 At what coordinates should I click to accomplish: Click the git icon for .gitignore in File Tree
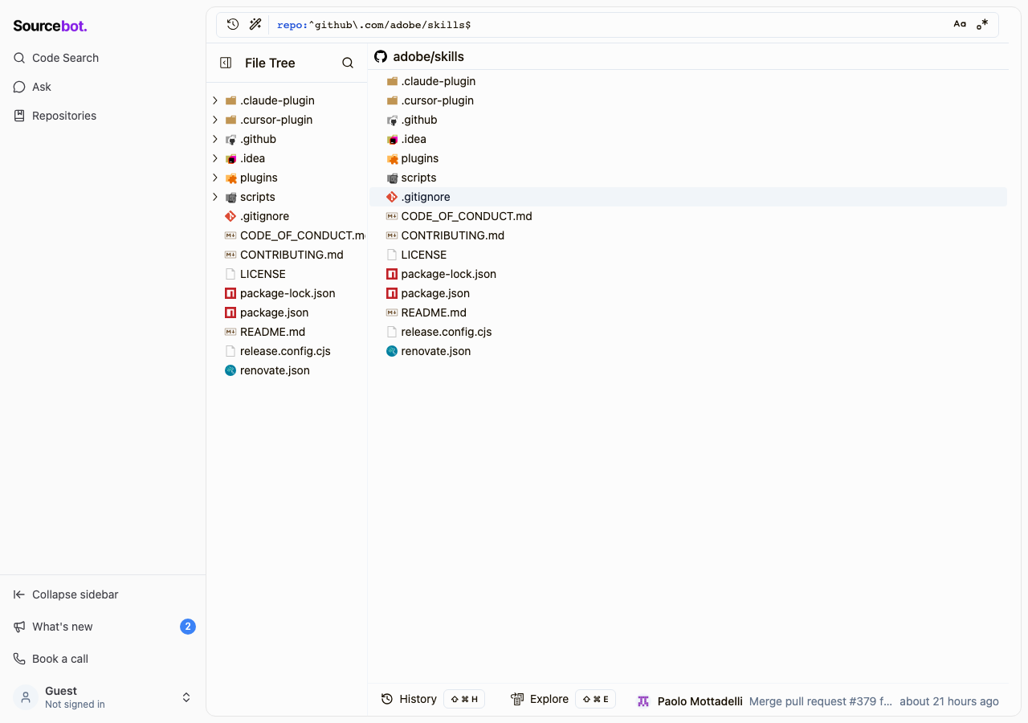click(x=230, y=216)
